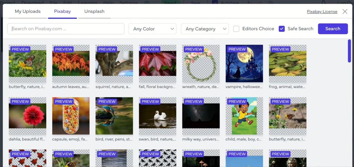Click PREVIEW badge on milky way image
This screenshot has height=167, width=354.
coord(194,101)
